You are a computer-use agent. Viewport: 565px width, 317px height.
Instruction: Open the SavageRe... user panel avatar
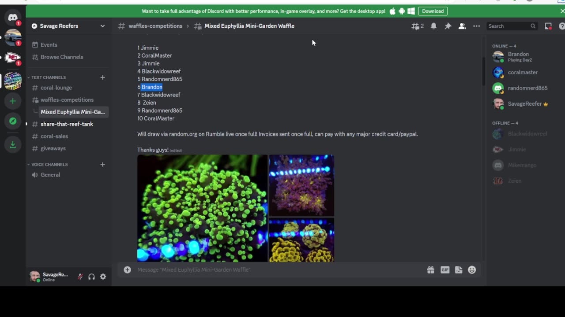[x=34, y=277]
